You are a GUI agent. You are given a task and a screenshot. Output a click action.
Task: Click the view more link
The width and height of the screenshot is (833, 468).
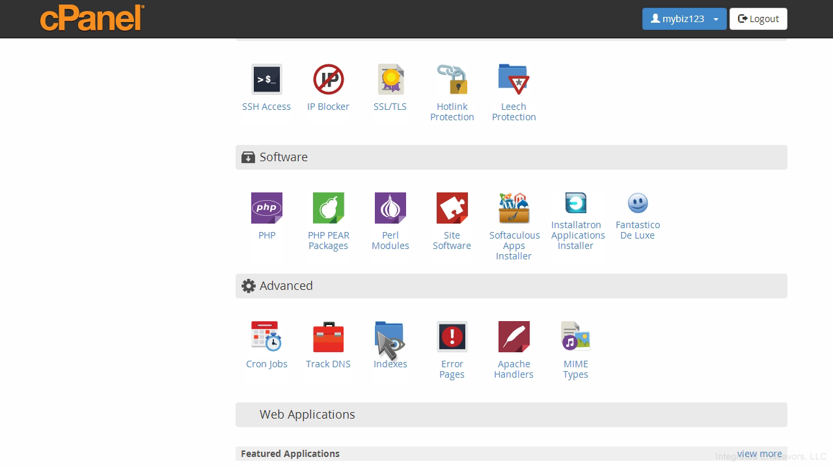pos(759,454)
